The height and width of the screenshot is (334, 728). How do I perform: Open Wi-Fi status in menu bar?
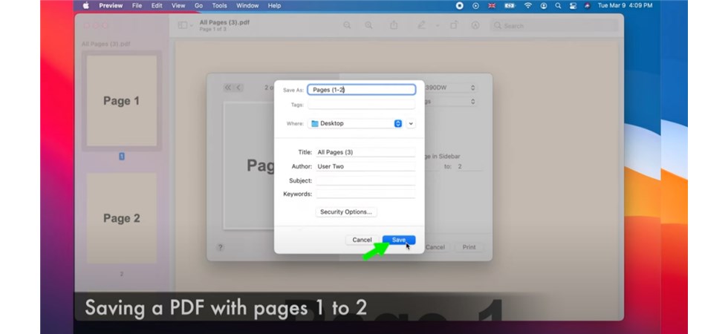pos(527,5)
